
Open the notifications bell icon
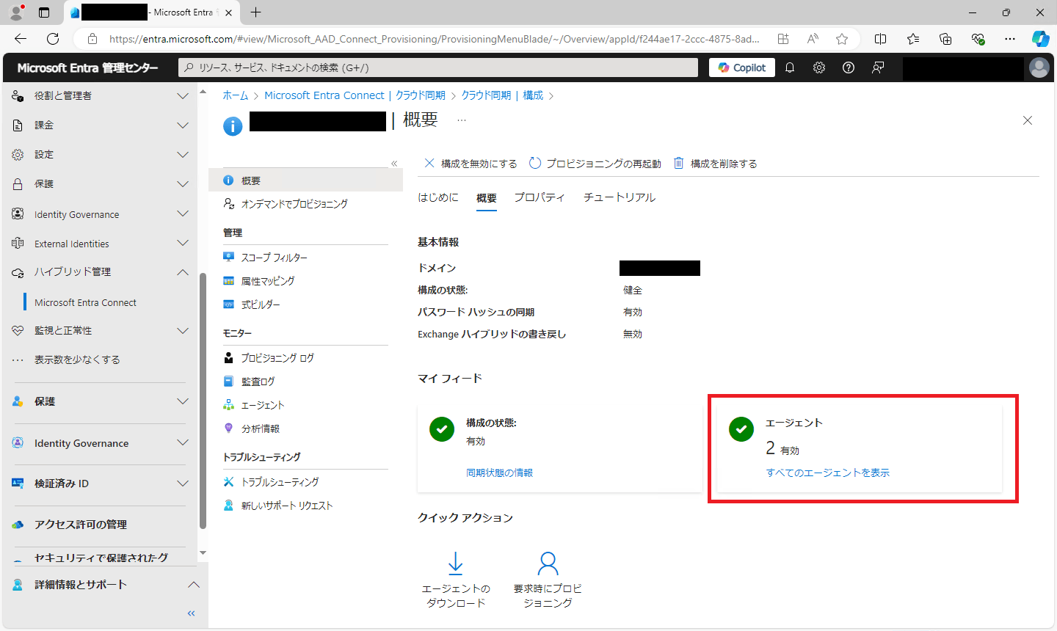point(790,68)
